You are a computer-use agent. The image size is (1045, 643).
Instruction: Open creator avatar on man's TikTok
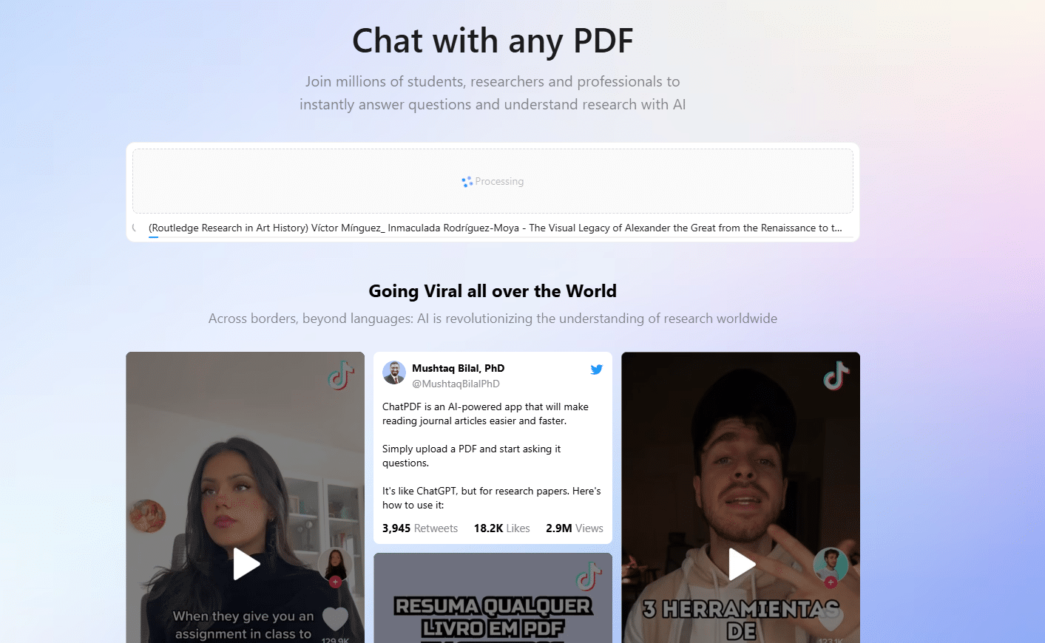tap(831, 565)
